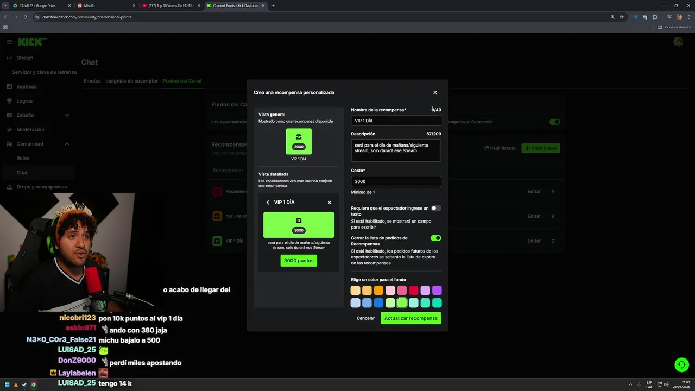Screen dimensions: 695x391
Task: Click the 3000 puntos preview button
Action: [299, 261]
